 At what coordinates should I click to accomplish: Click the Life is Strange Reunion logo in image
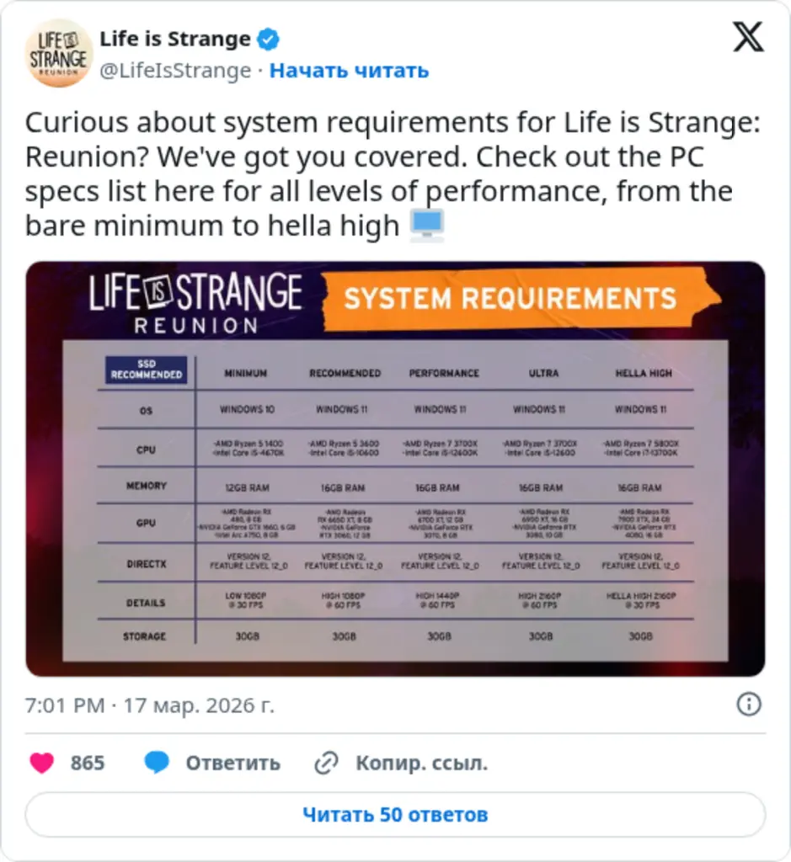point(195,303)
